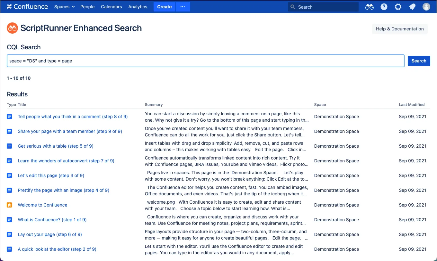Open the ellipsis menu next to Create

click(x=183, y=7)
